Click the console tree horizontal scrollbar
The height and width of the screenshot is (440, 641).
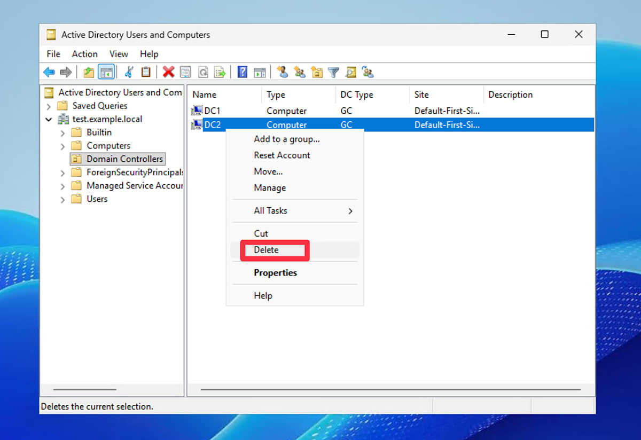tap(84, 390)
